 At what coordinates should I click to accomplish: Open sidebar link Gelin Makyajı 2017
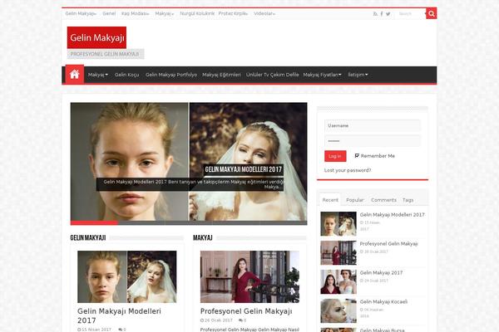pos(381,272)
